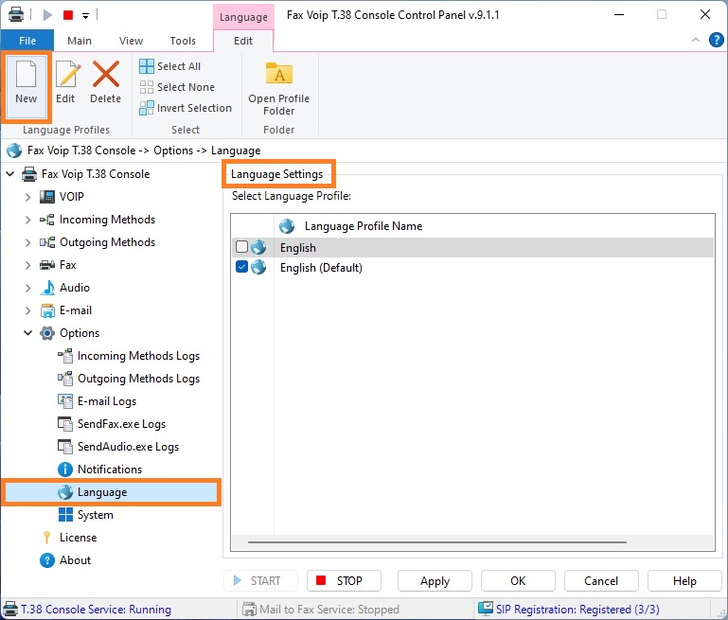This screenshot has height=620, width=728.
Task: Click the Apply button
Action: 435,580
